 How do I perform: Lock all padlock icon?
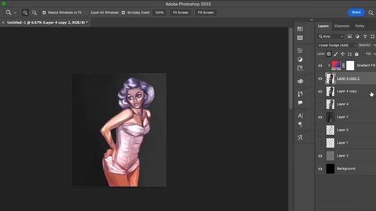[357, 54]
